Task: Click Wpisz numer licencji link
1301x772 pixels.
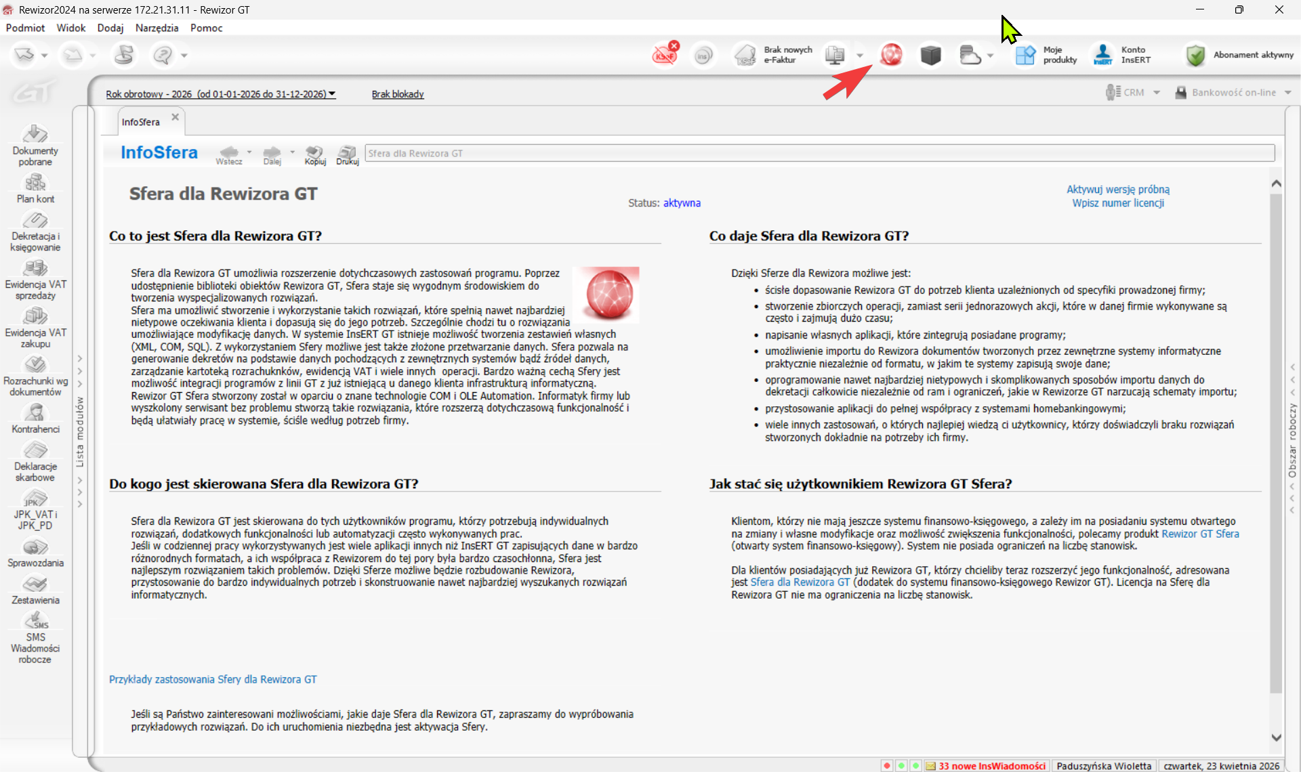Action: point(1118,203)
